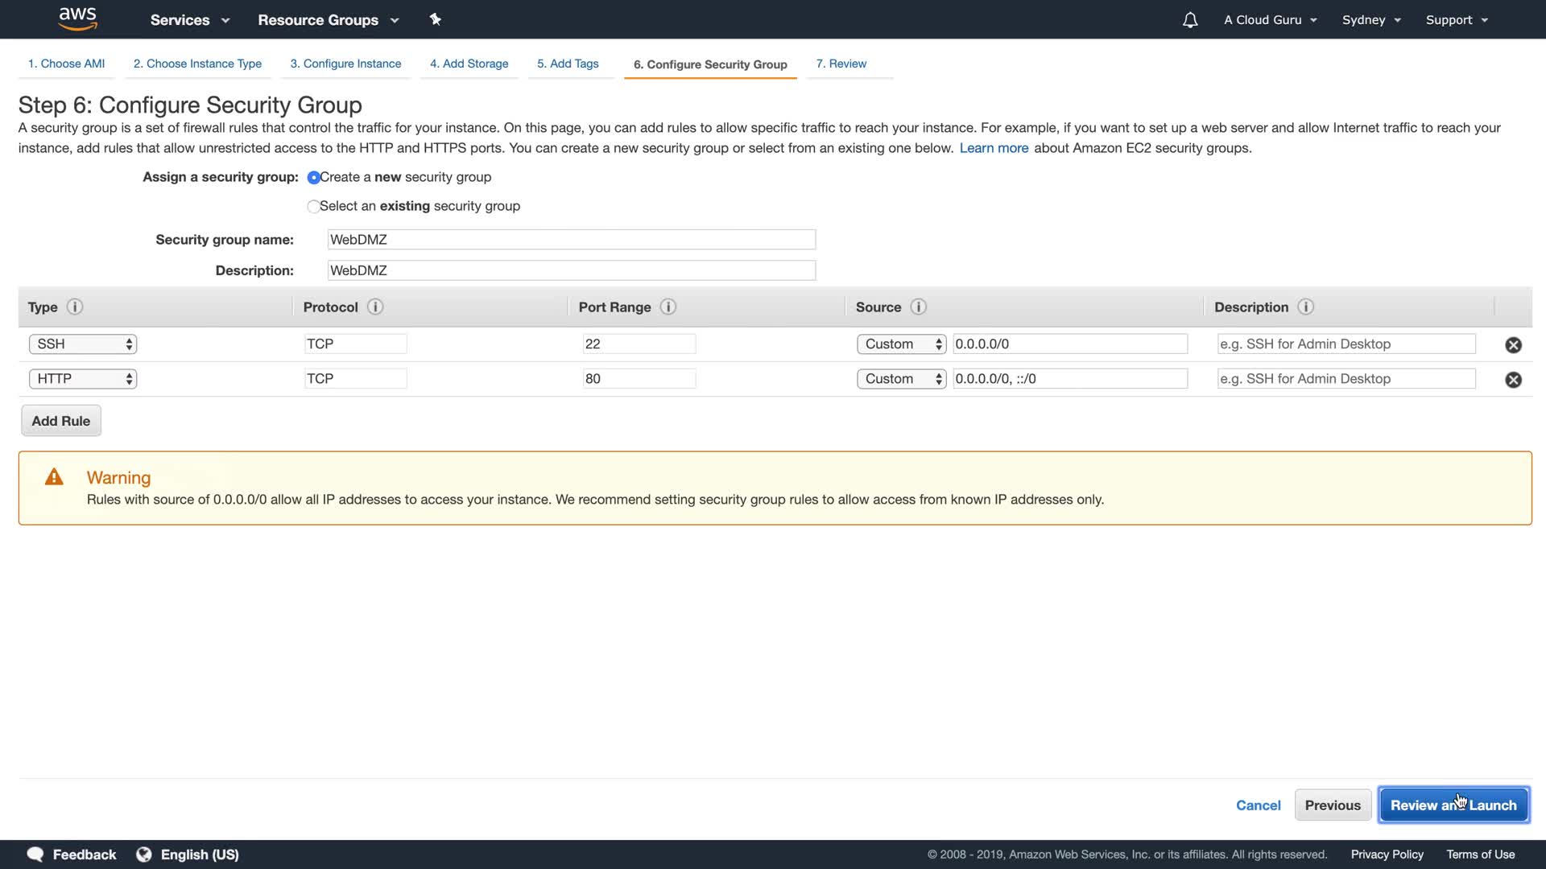Click the Learn more link

point(994,148)
